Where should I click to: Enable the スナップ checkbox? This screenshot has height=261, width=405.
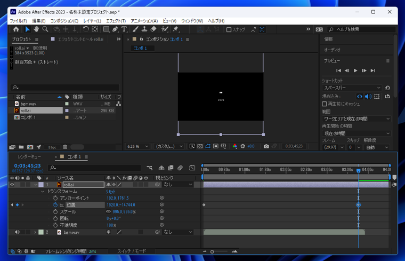229,29
